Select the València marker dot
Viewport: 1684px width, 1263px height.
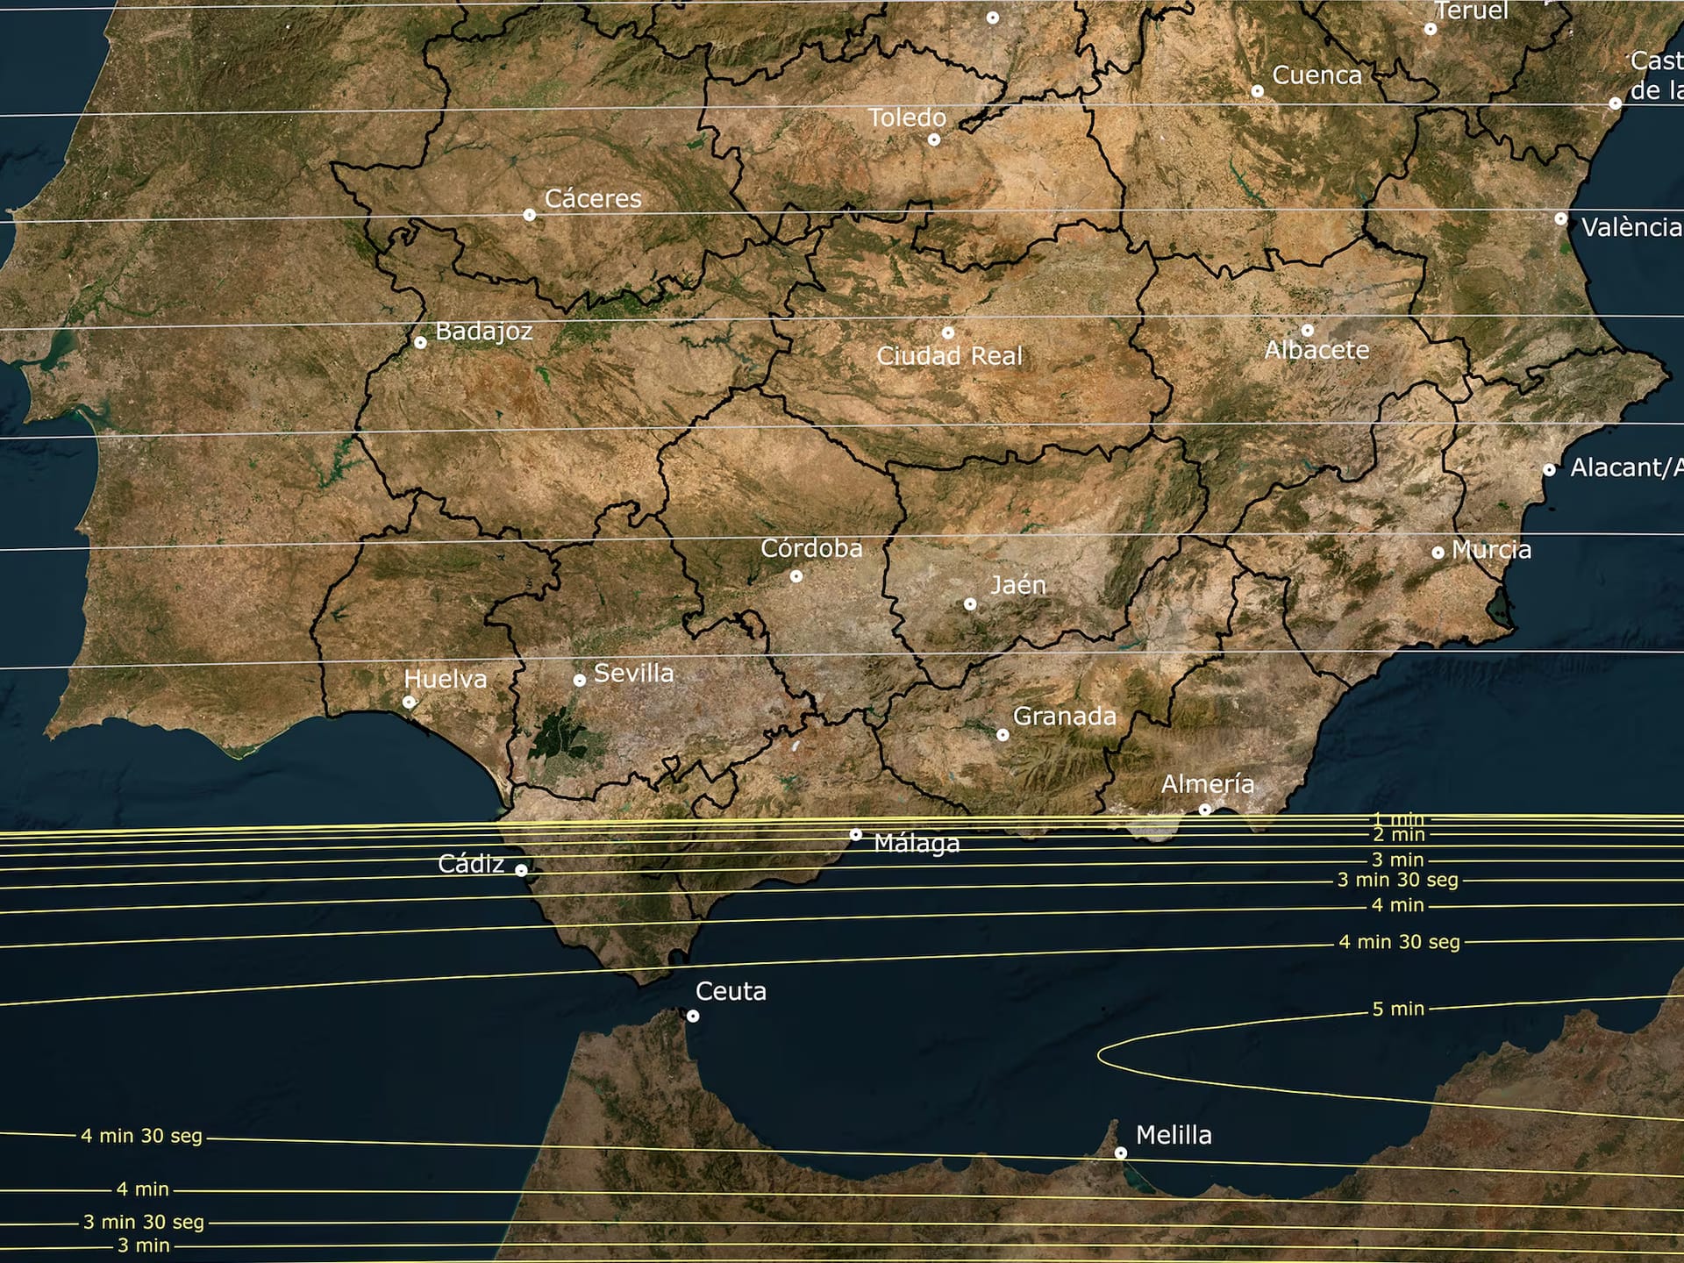pyautogui.click(x=1561, y=219)
